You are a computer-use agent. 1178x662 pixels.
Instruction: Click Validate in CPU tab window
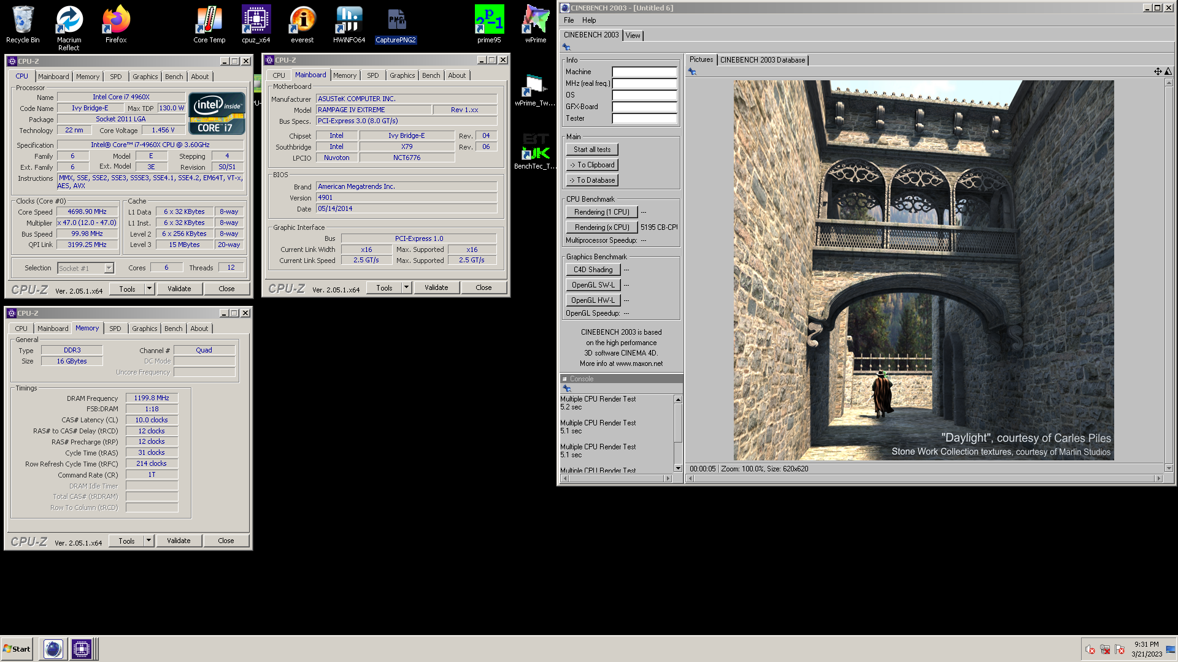pyautogui.click(x=179, y=289)
